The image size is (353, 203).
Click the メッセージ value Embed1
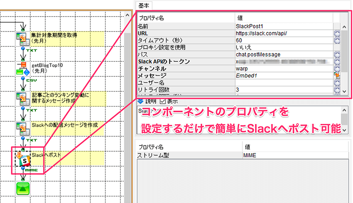tap(246, 76)
